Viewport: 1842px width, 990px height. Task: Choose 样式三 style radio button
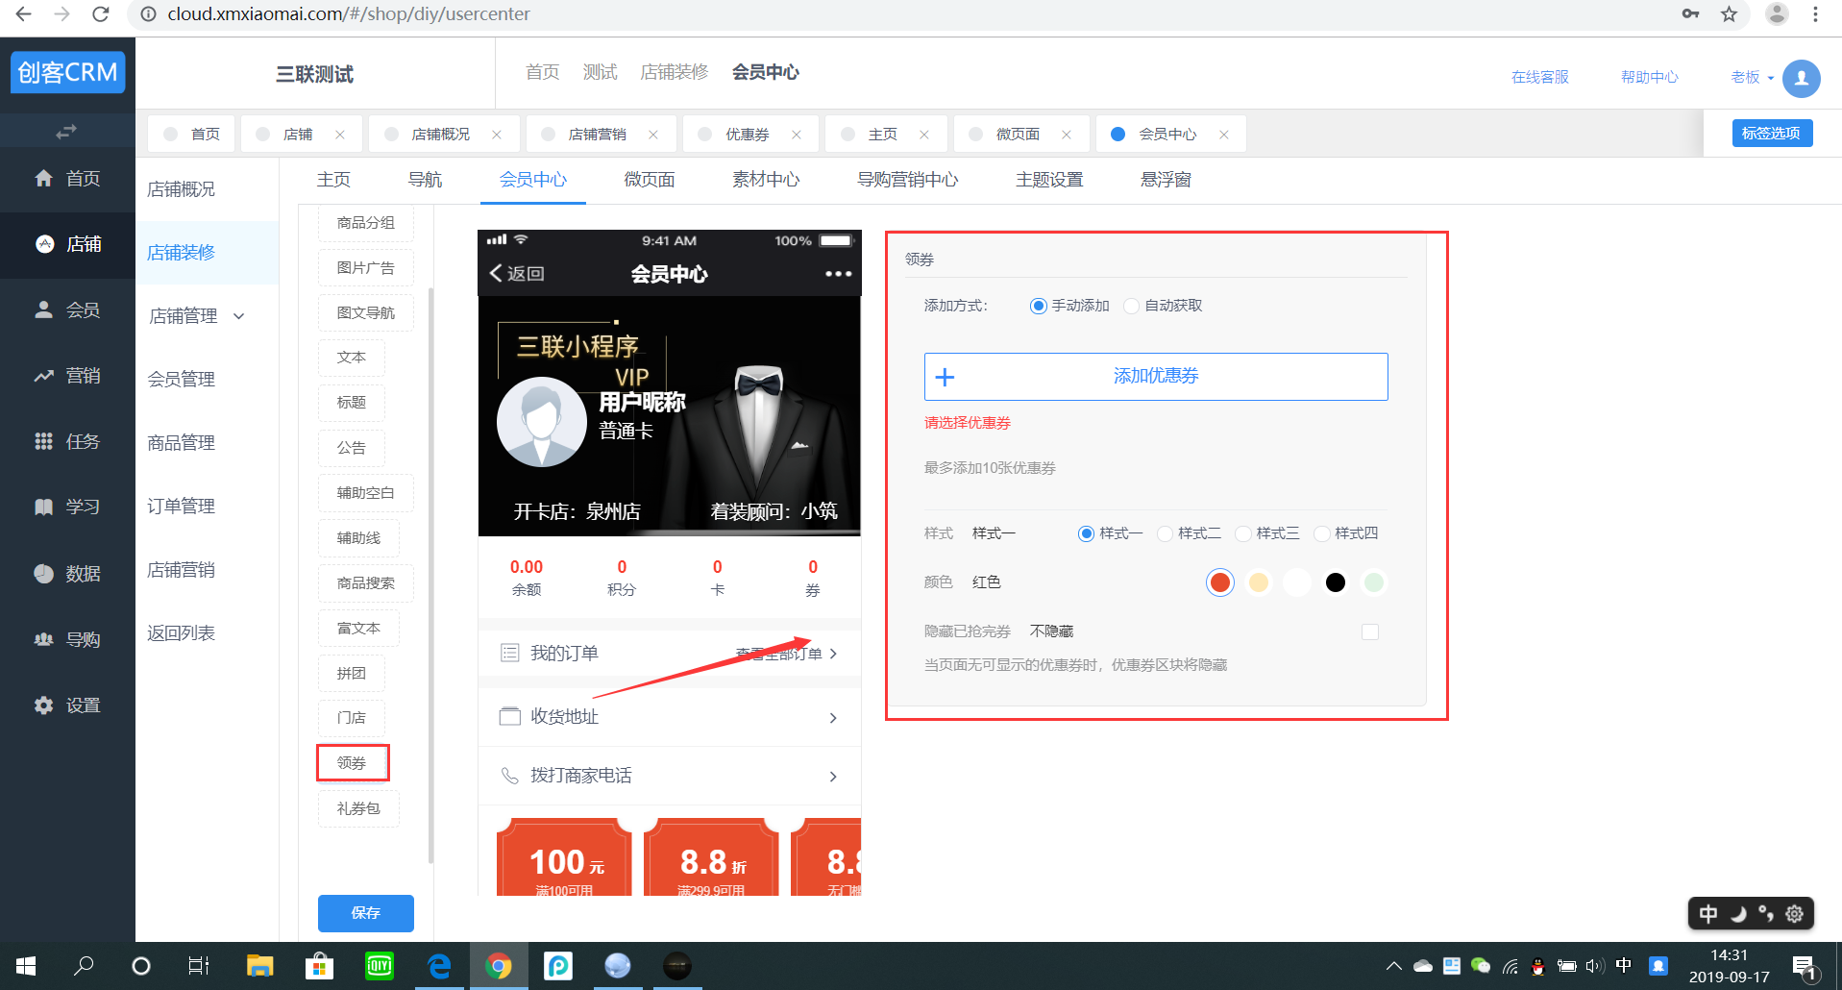click(1243, 533)
